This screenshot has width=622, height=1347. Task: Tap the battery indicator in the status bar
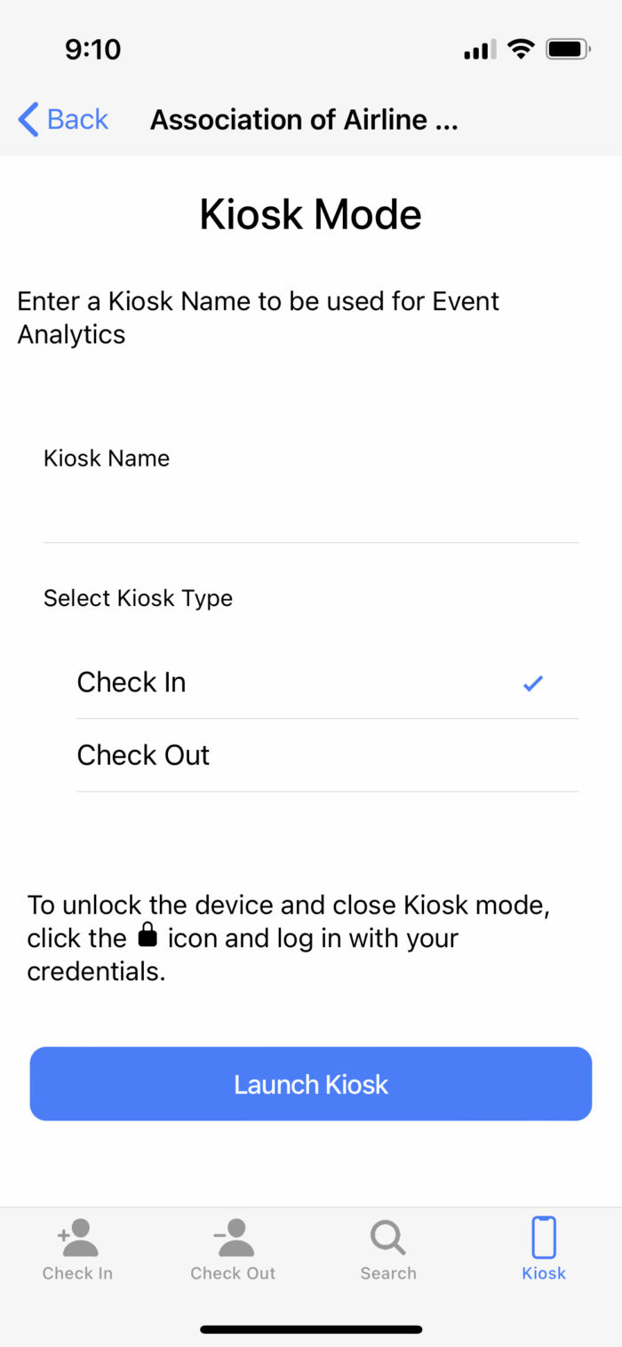[567, 49]
